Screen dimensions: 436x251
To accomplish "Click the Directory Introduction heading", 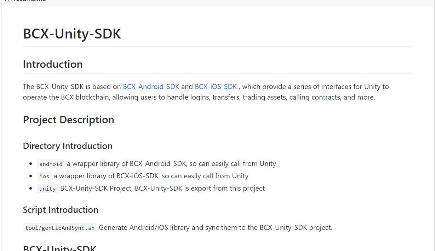I will pyautogui.click(x=68, y=146).
